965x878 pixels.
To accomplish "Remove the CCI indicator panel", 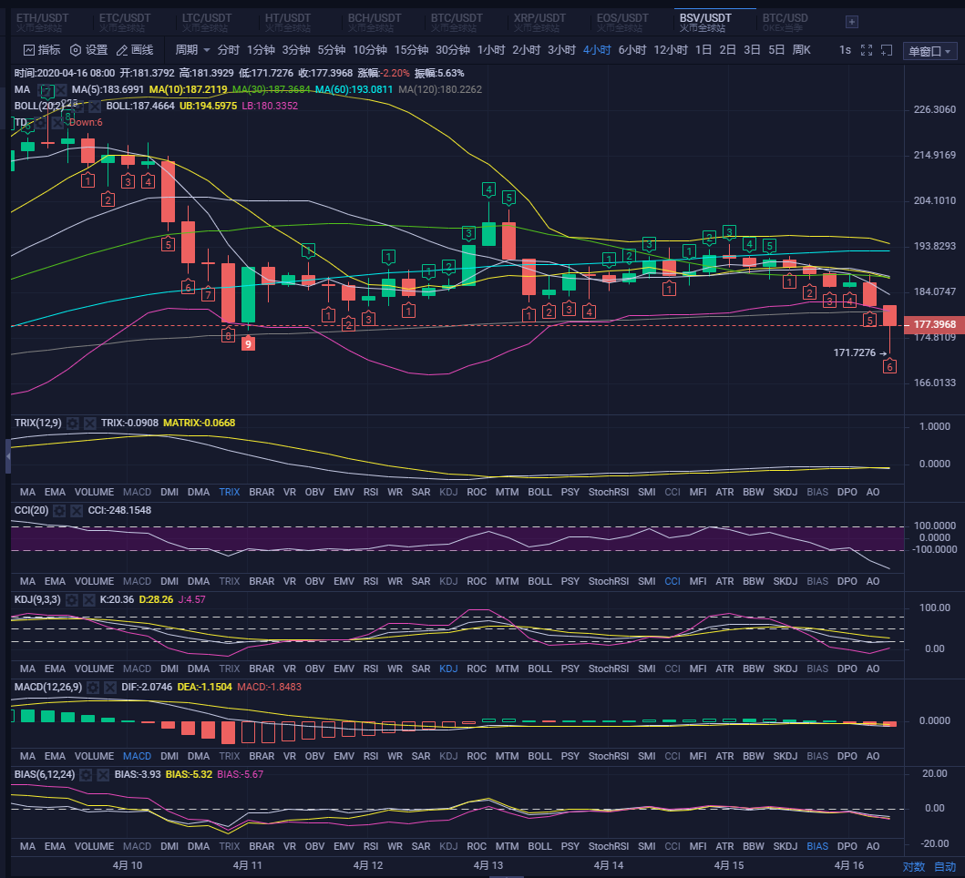I will click(75, 510).
